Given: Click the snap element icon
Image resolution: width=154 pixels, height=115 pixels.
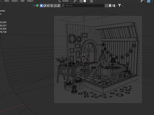Looking at the screenshot, I should pos(85,1).
